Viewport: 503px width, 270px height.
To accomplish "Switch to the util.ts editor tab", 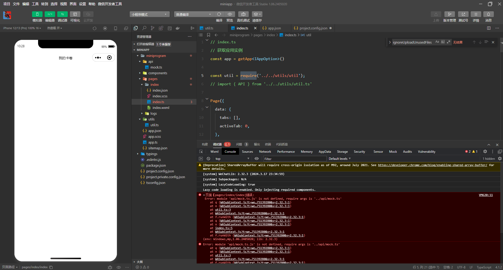I will pyautogui.click(x=212, y=28).
